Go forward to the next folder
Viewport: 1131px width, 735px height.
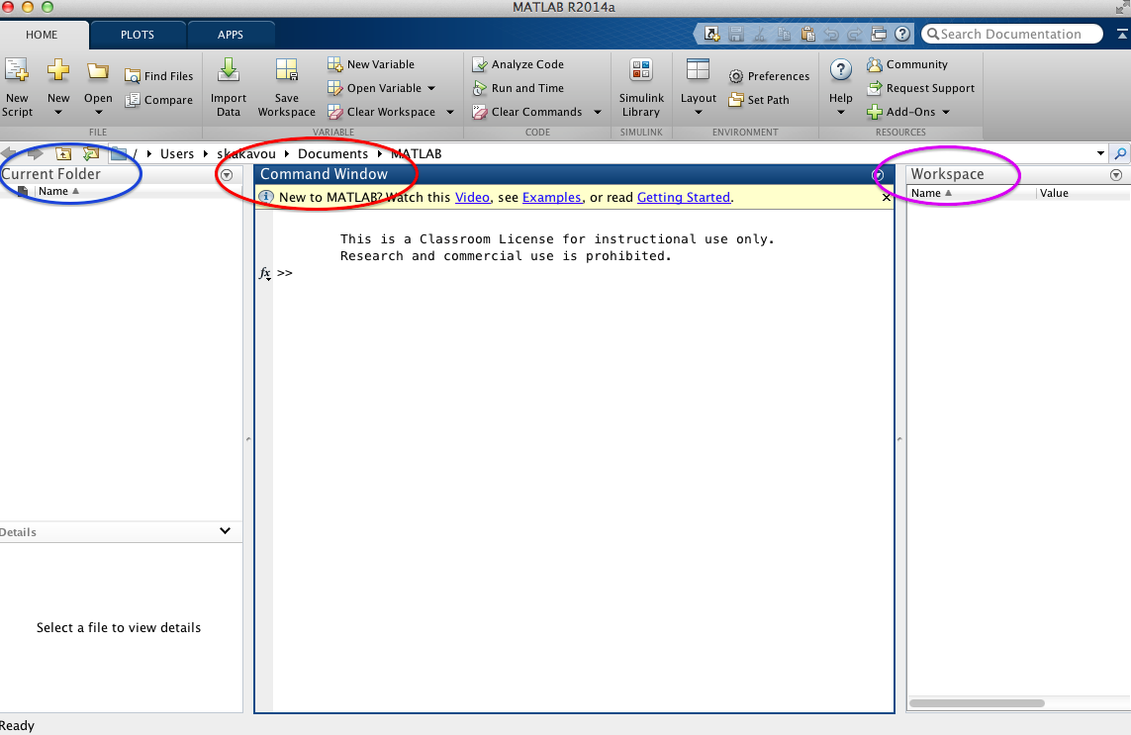[x=35, y=153]
